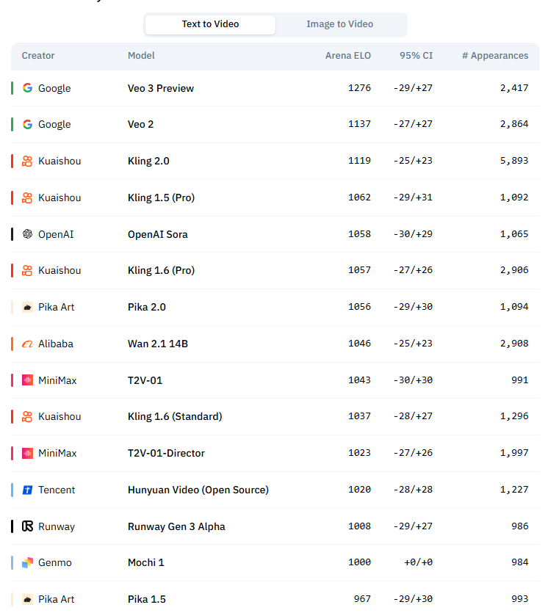Select the Kling 1.6 (Pro) model name
This screenshot has height=613, width=559.
(x=161, y=271)
